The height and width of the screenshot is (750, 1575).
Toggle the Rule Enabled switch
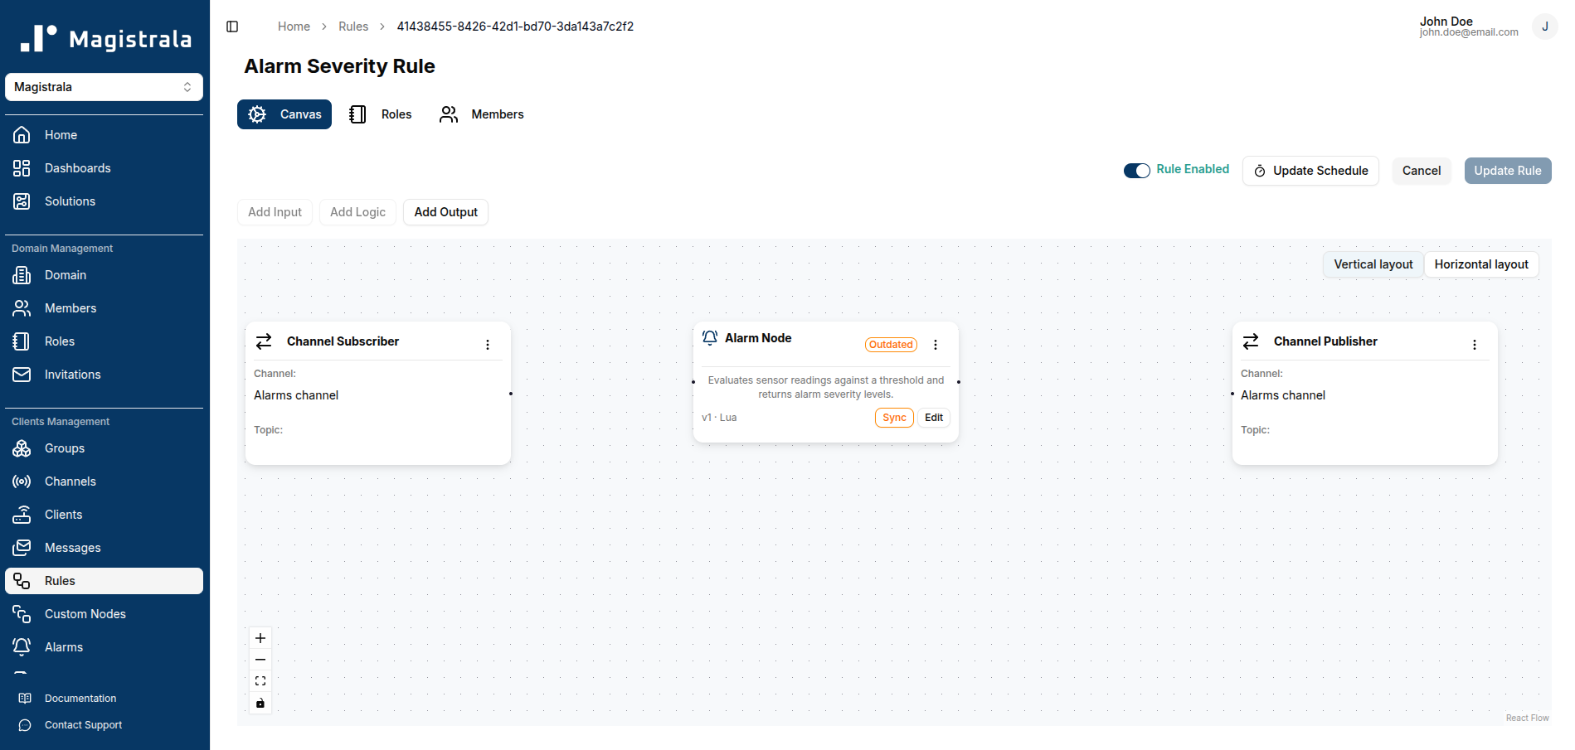click(1136, 170)
